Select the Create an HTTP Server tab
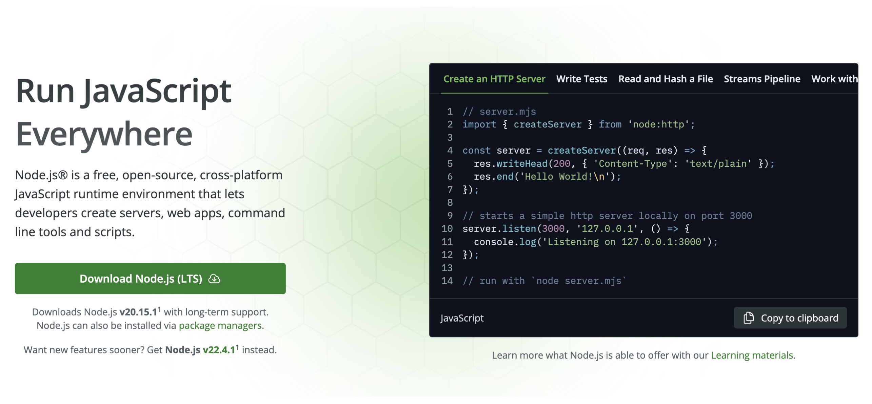The image size is (872, 404). point(494,79)
